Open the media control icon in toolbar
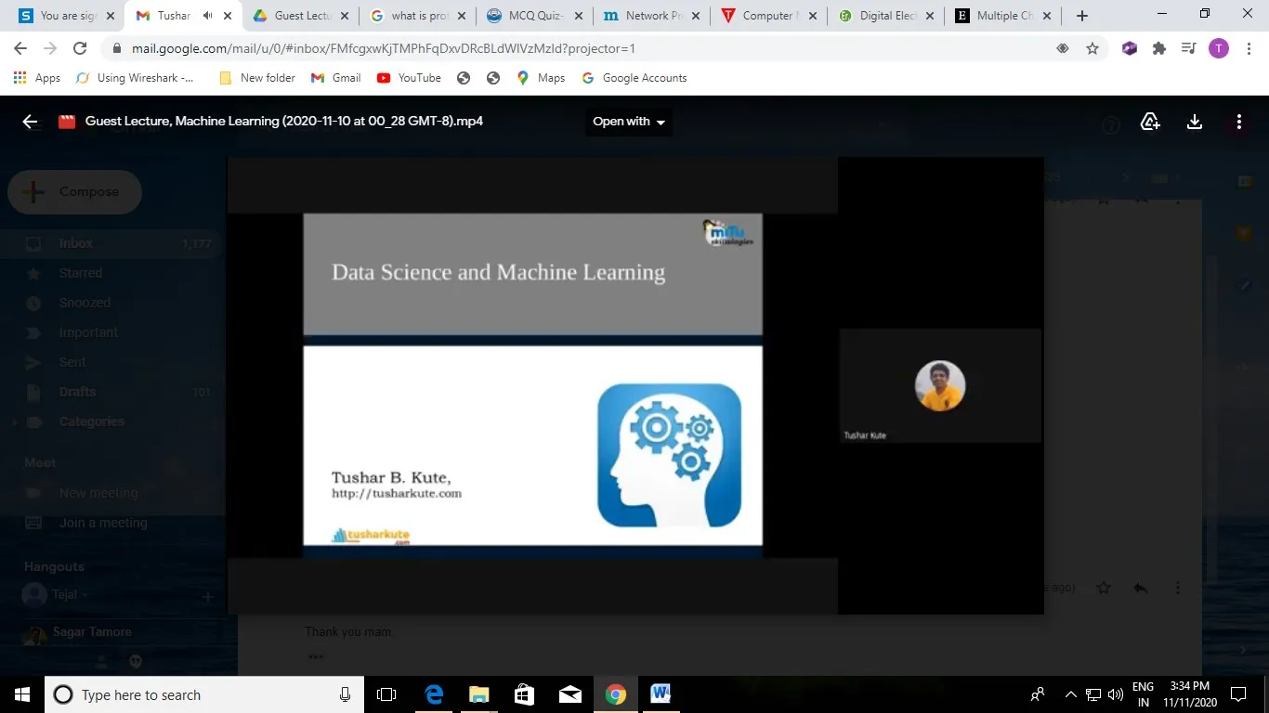 coord(1188,48)
